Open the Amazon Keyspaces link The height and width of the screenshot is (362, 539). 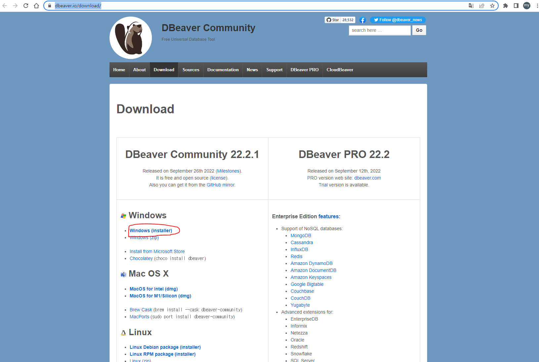[x=311, y=277]
